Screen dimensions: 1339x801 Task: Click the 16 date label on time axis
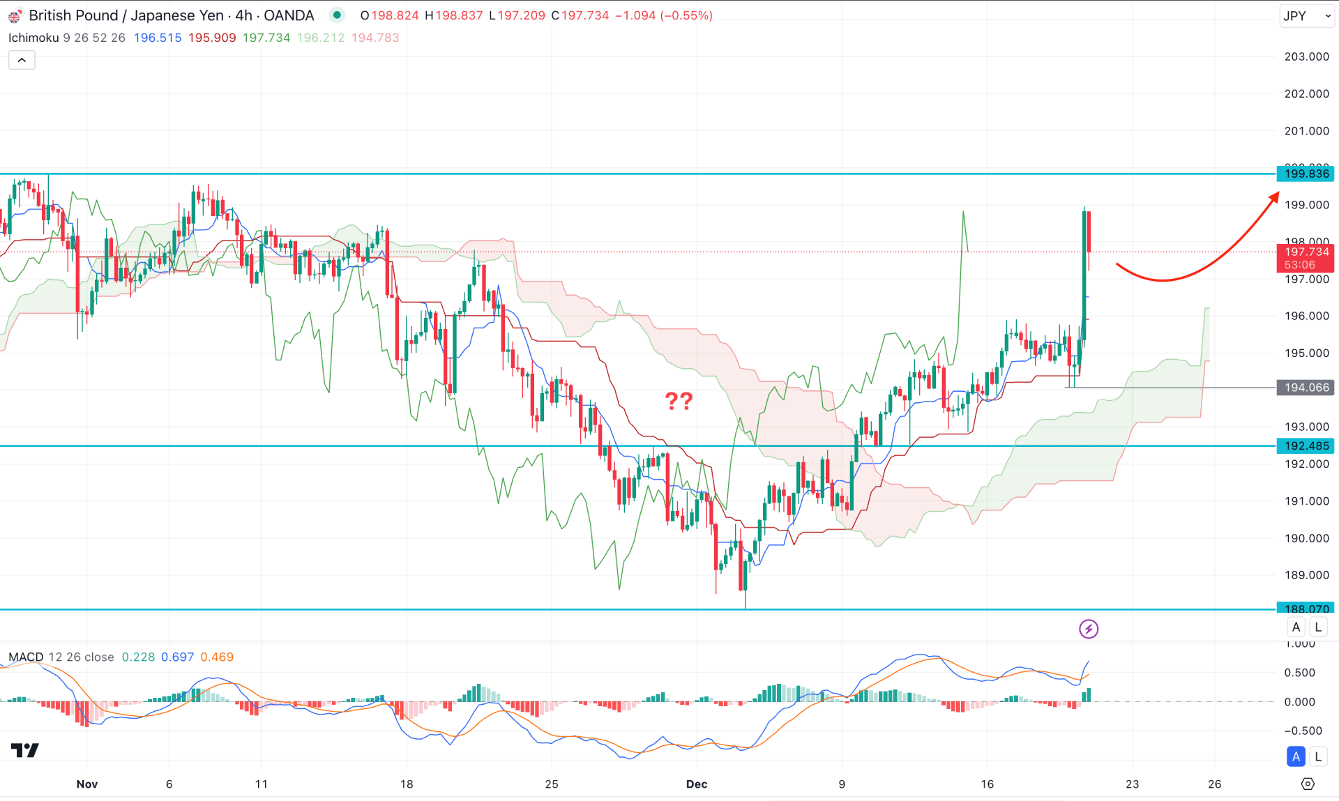[x=987, y=784]
